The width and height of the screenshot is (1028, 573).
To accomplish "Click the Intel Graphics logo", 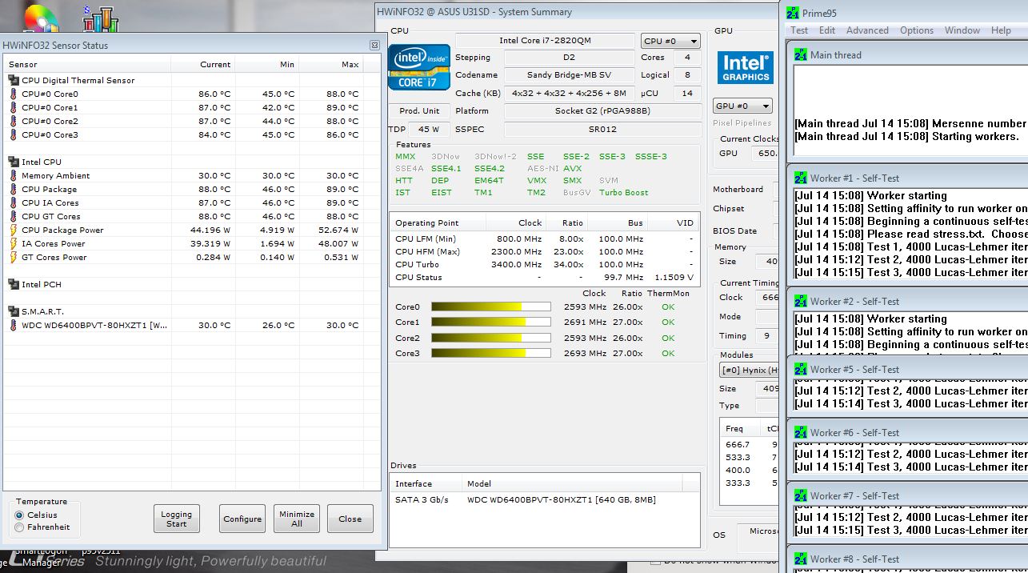I will pyautogui.click(x=745, y=68).
